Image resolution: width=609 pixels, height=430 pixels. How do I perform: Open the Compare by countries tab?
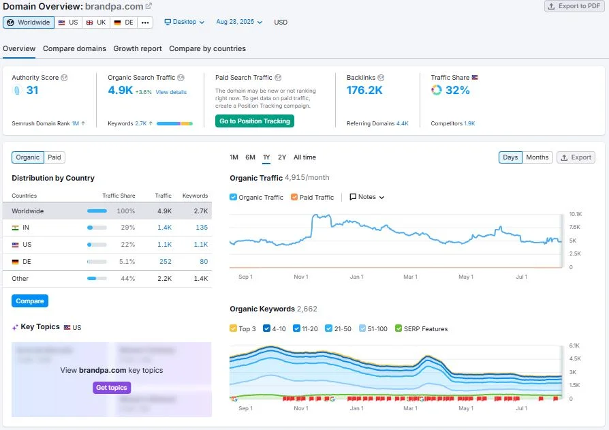[207, 48]
